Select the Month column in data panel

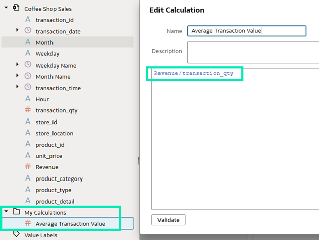(44, 42)
